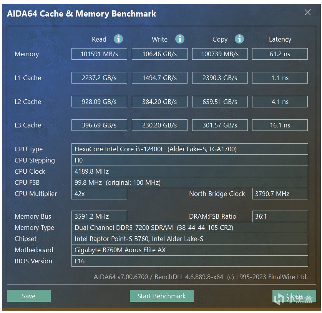The image size is (322, 313).
Task: Click the CPU Multiplier label
Action: pos(36,194)
